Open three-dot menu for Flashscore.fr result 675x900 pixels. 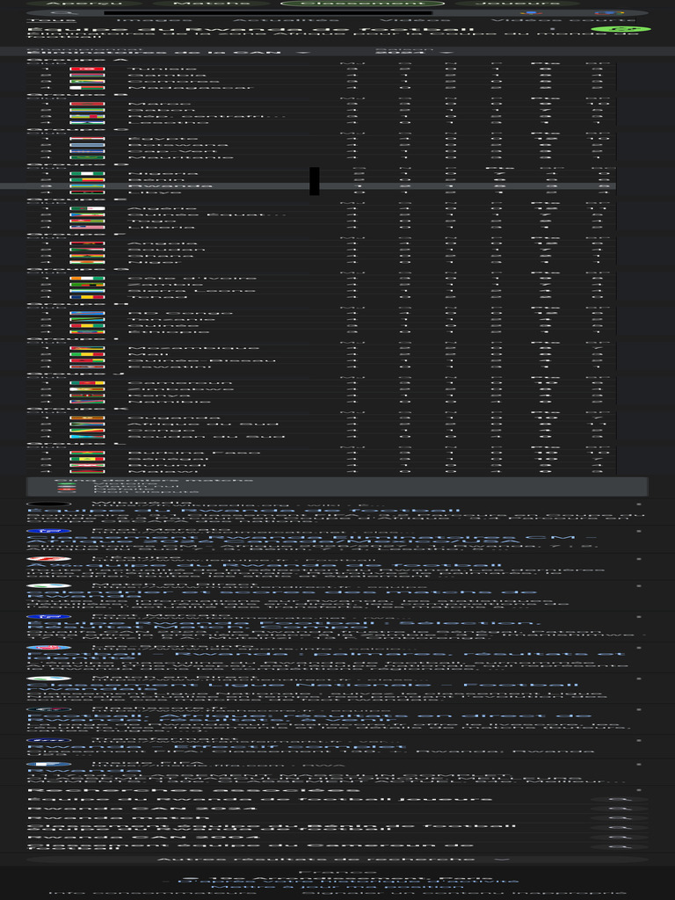click(x=639, y=709)
